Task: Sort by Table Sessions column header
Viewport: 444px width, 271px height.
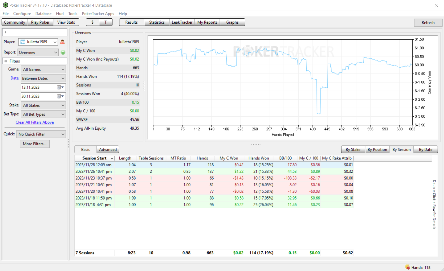Action: pyautogui.click(x=151, y=158)
